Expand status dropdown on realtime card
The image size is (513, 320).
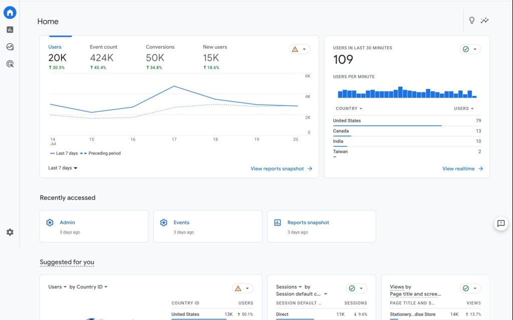click(475, 49)
